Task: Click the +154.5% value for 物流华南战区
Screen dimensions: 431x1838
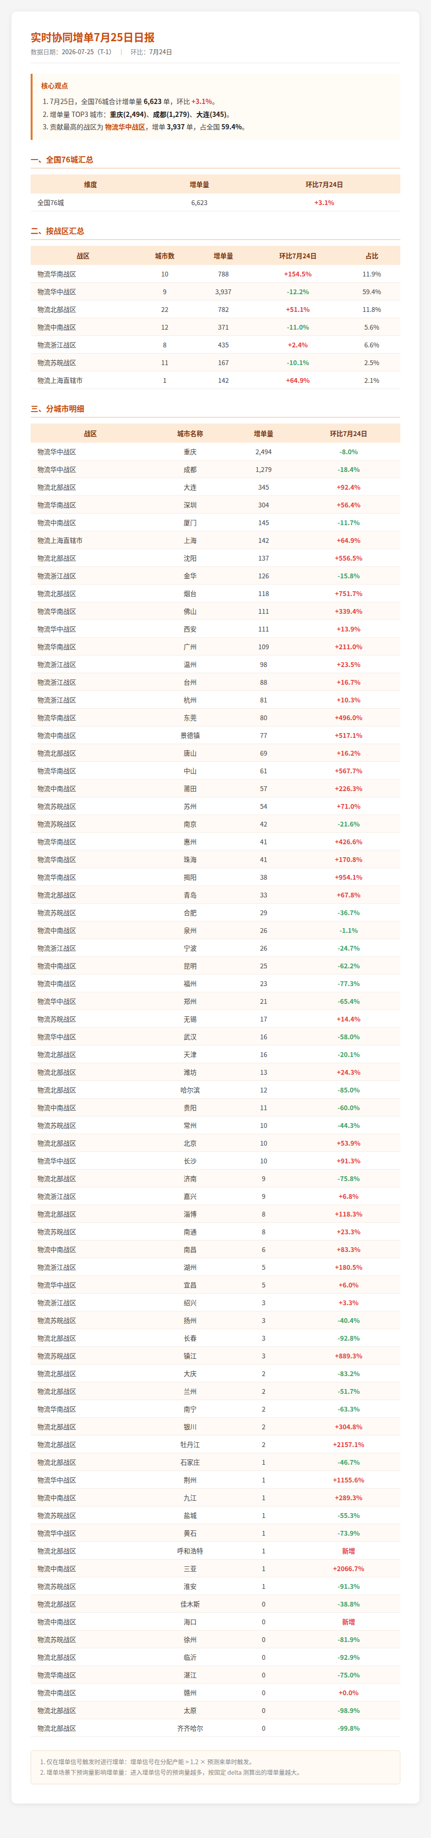Action: point(297,274)
